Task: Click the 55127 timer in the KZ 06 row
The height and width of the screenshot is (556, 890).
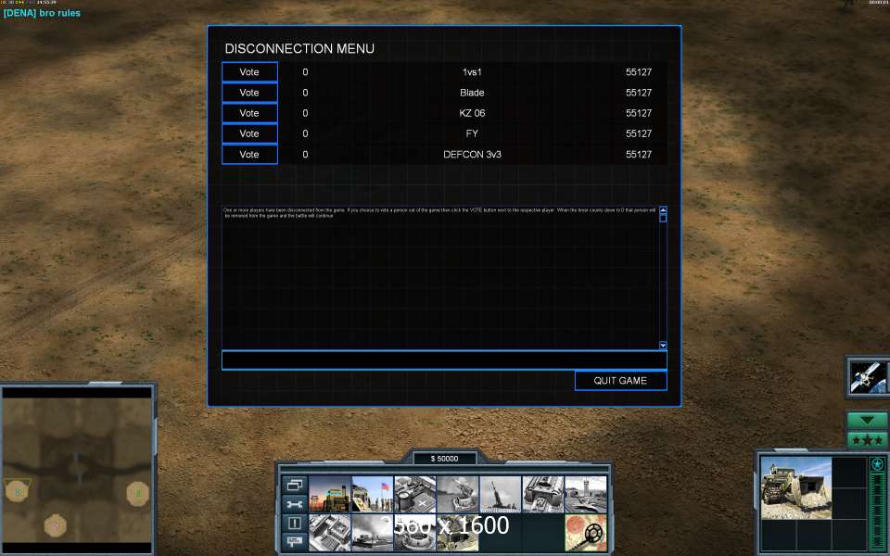Action: [639, 113]
